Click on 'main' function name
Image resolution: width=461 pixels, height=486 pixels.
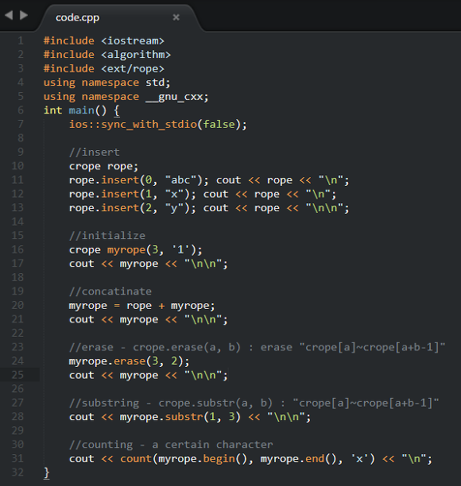click(82, 110)
